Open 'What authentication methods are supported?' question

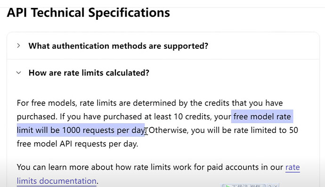[x=118, y=46]
